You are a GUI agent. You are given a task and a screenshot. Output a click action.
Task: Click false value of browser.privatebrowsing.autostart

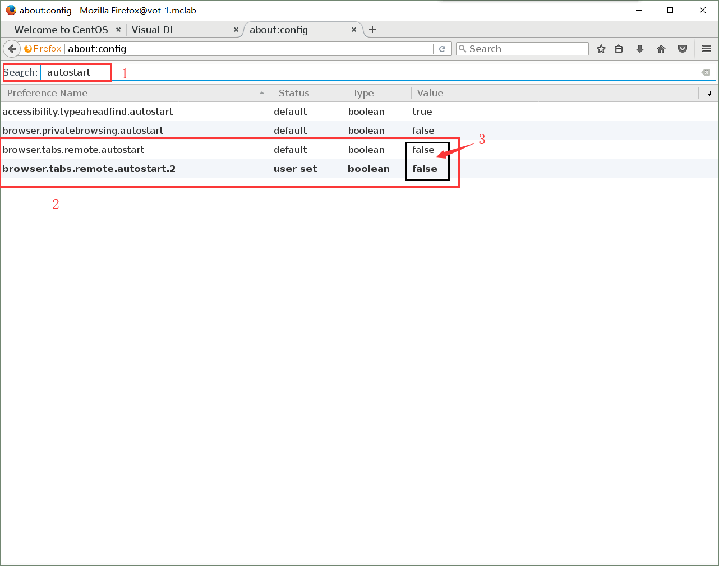[x=423, y=131]
